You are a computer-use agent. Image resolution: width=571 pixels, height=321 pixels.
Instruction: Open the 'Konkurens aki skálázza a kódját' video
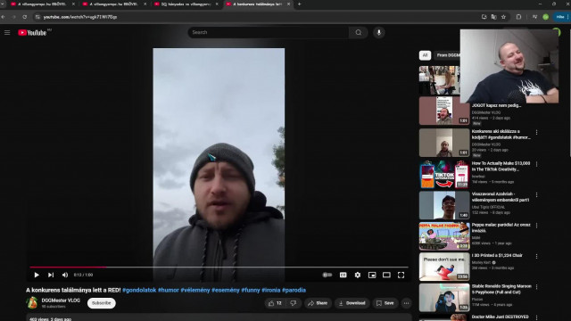[501, 135]
